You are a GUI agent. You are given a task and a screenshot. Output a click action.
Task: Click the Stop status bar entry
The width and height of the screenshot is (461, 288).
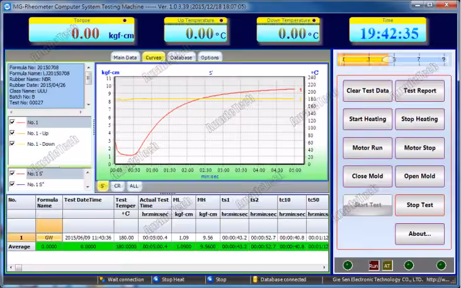(221, 279)
